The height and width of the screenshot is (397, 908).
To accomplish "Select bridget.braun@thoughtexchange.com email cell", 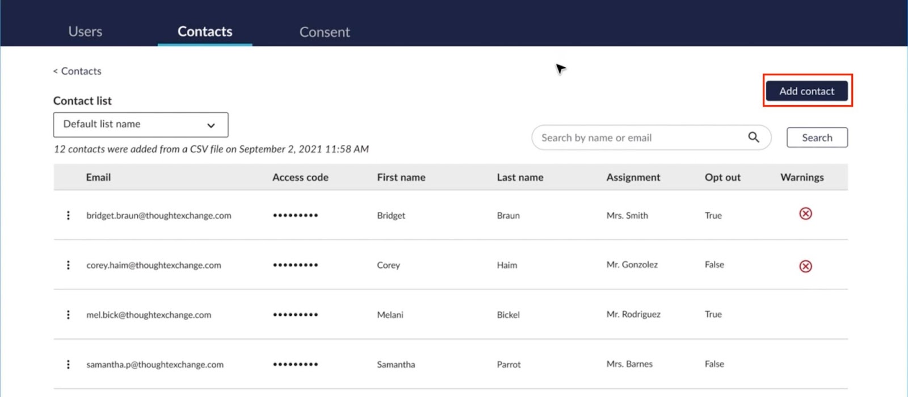I will pos(158,215).
